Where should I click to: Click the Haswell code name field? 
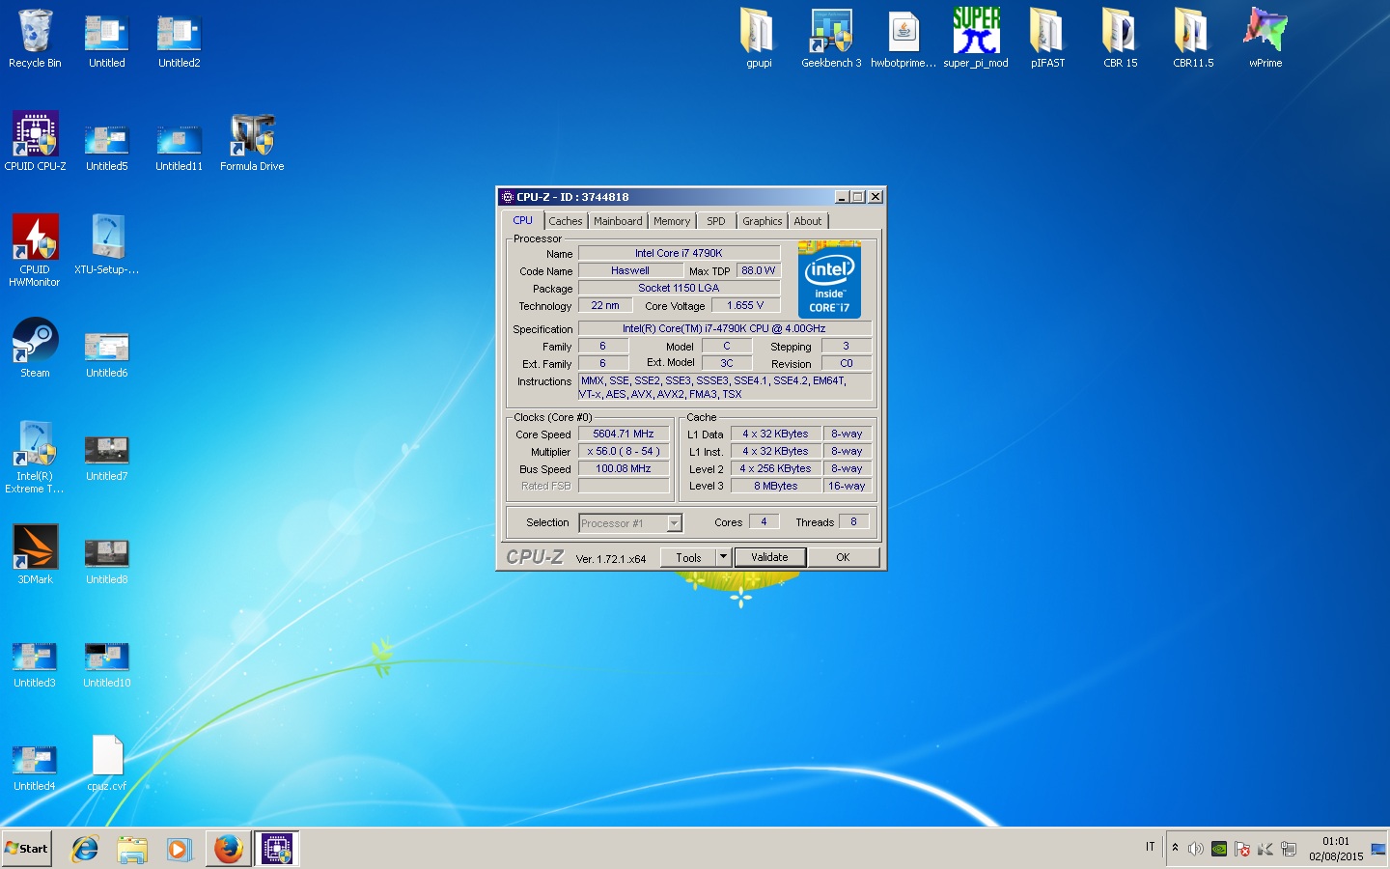tap(630, 270)
